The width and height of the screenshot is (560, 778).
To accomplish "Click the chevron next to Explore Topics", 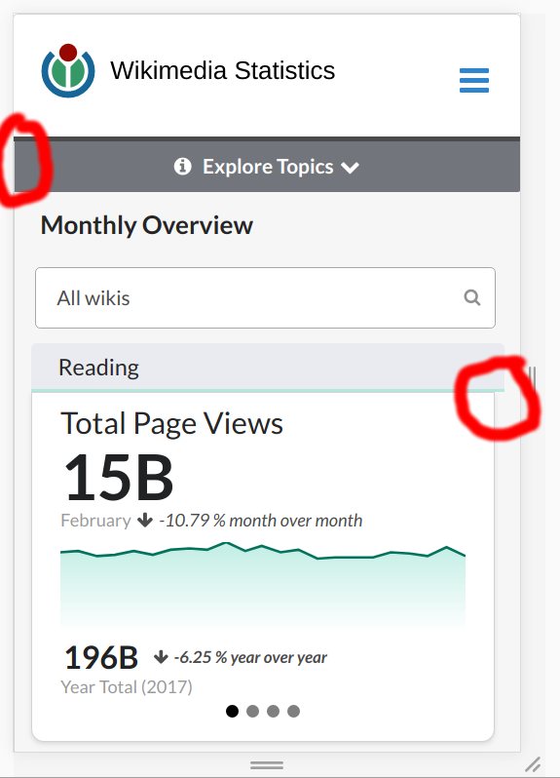I will [350, 168].
